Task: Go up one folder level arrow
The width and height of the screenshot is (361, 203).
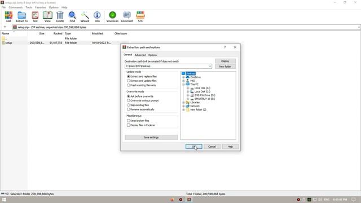Action: (x=5, y=27)
